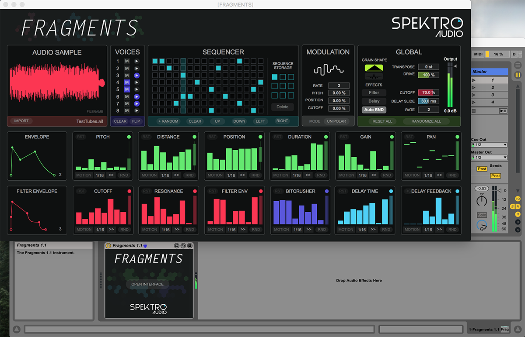Open the 1/16 rate menu under Pitch
The width and height of the screenshot is (525, 337).
pos(100,175)
